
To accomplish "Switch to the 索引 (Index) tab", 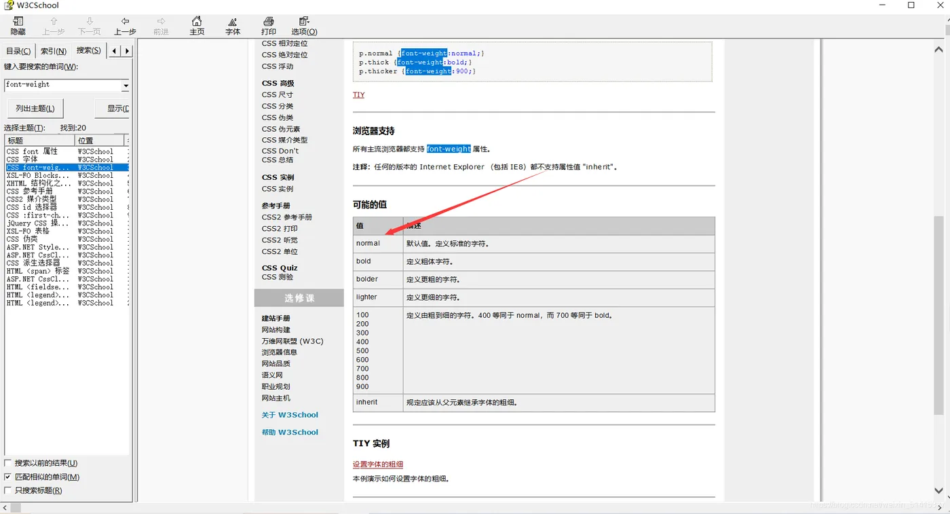I will (54, 50).
